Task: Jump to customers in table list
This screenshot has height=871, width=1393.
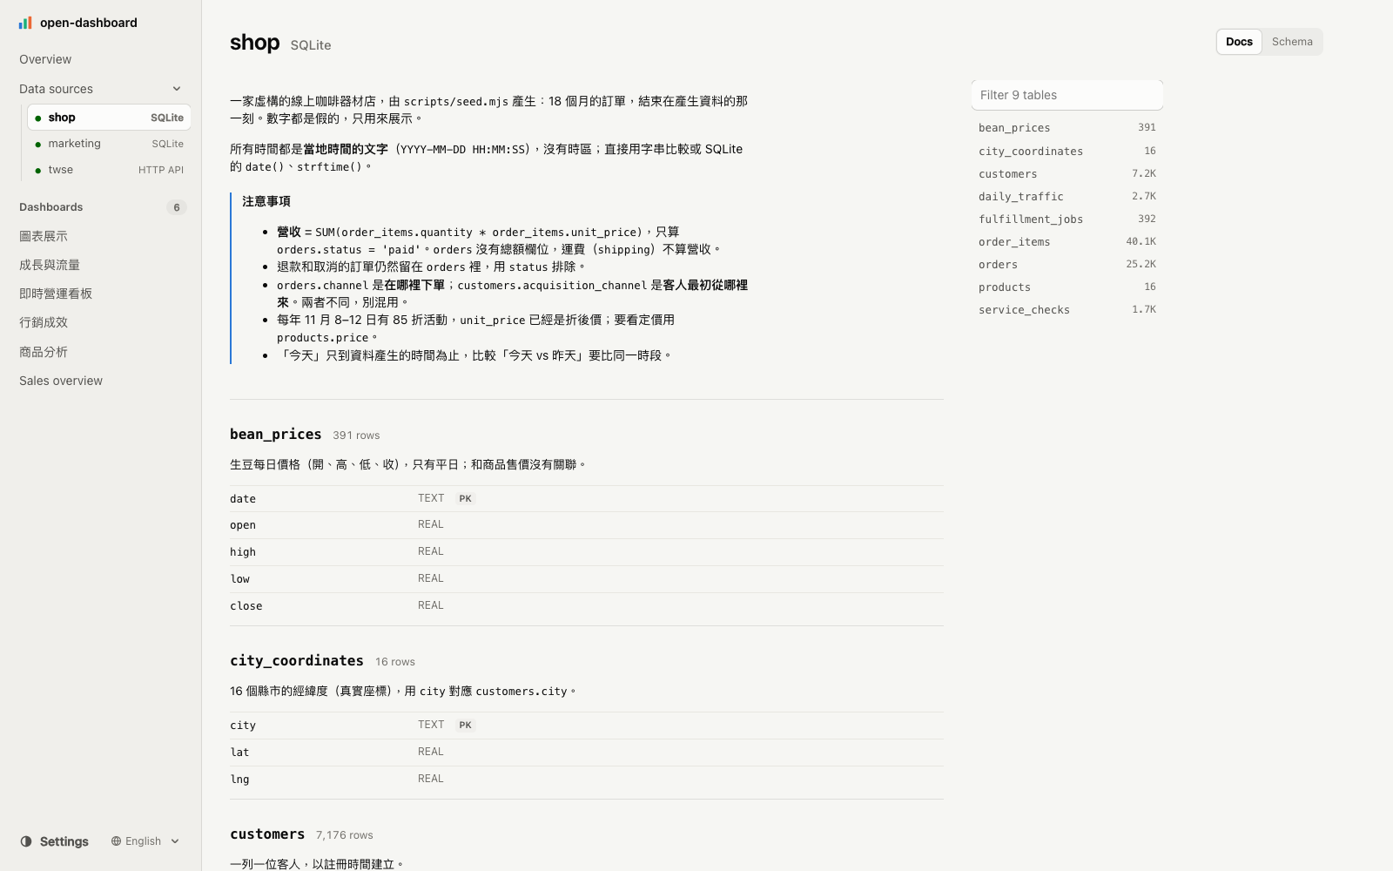Action: [x=1067, y=173]
